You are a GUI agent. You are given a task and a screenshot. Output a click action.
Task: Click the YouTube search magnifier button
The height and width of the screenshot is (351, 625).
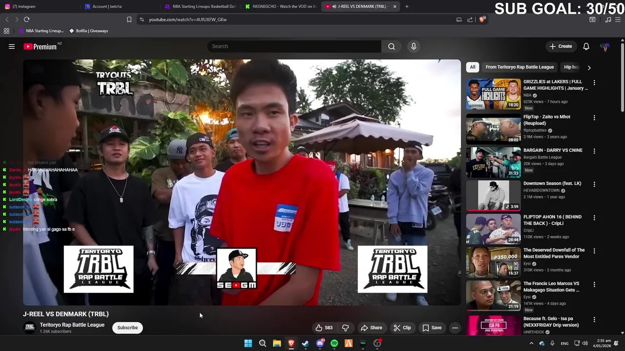pos(392,46)
